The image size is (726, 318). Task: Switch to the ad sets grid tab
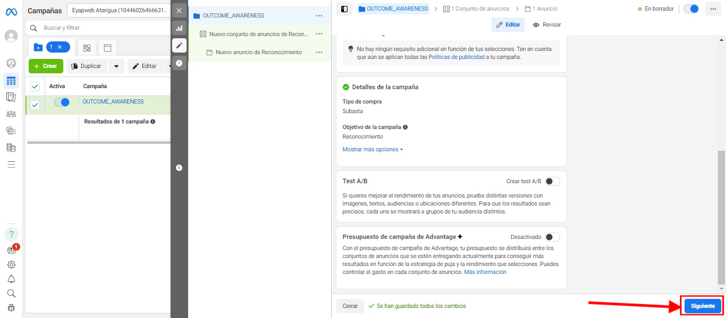coord(87,47)
